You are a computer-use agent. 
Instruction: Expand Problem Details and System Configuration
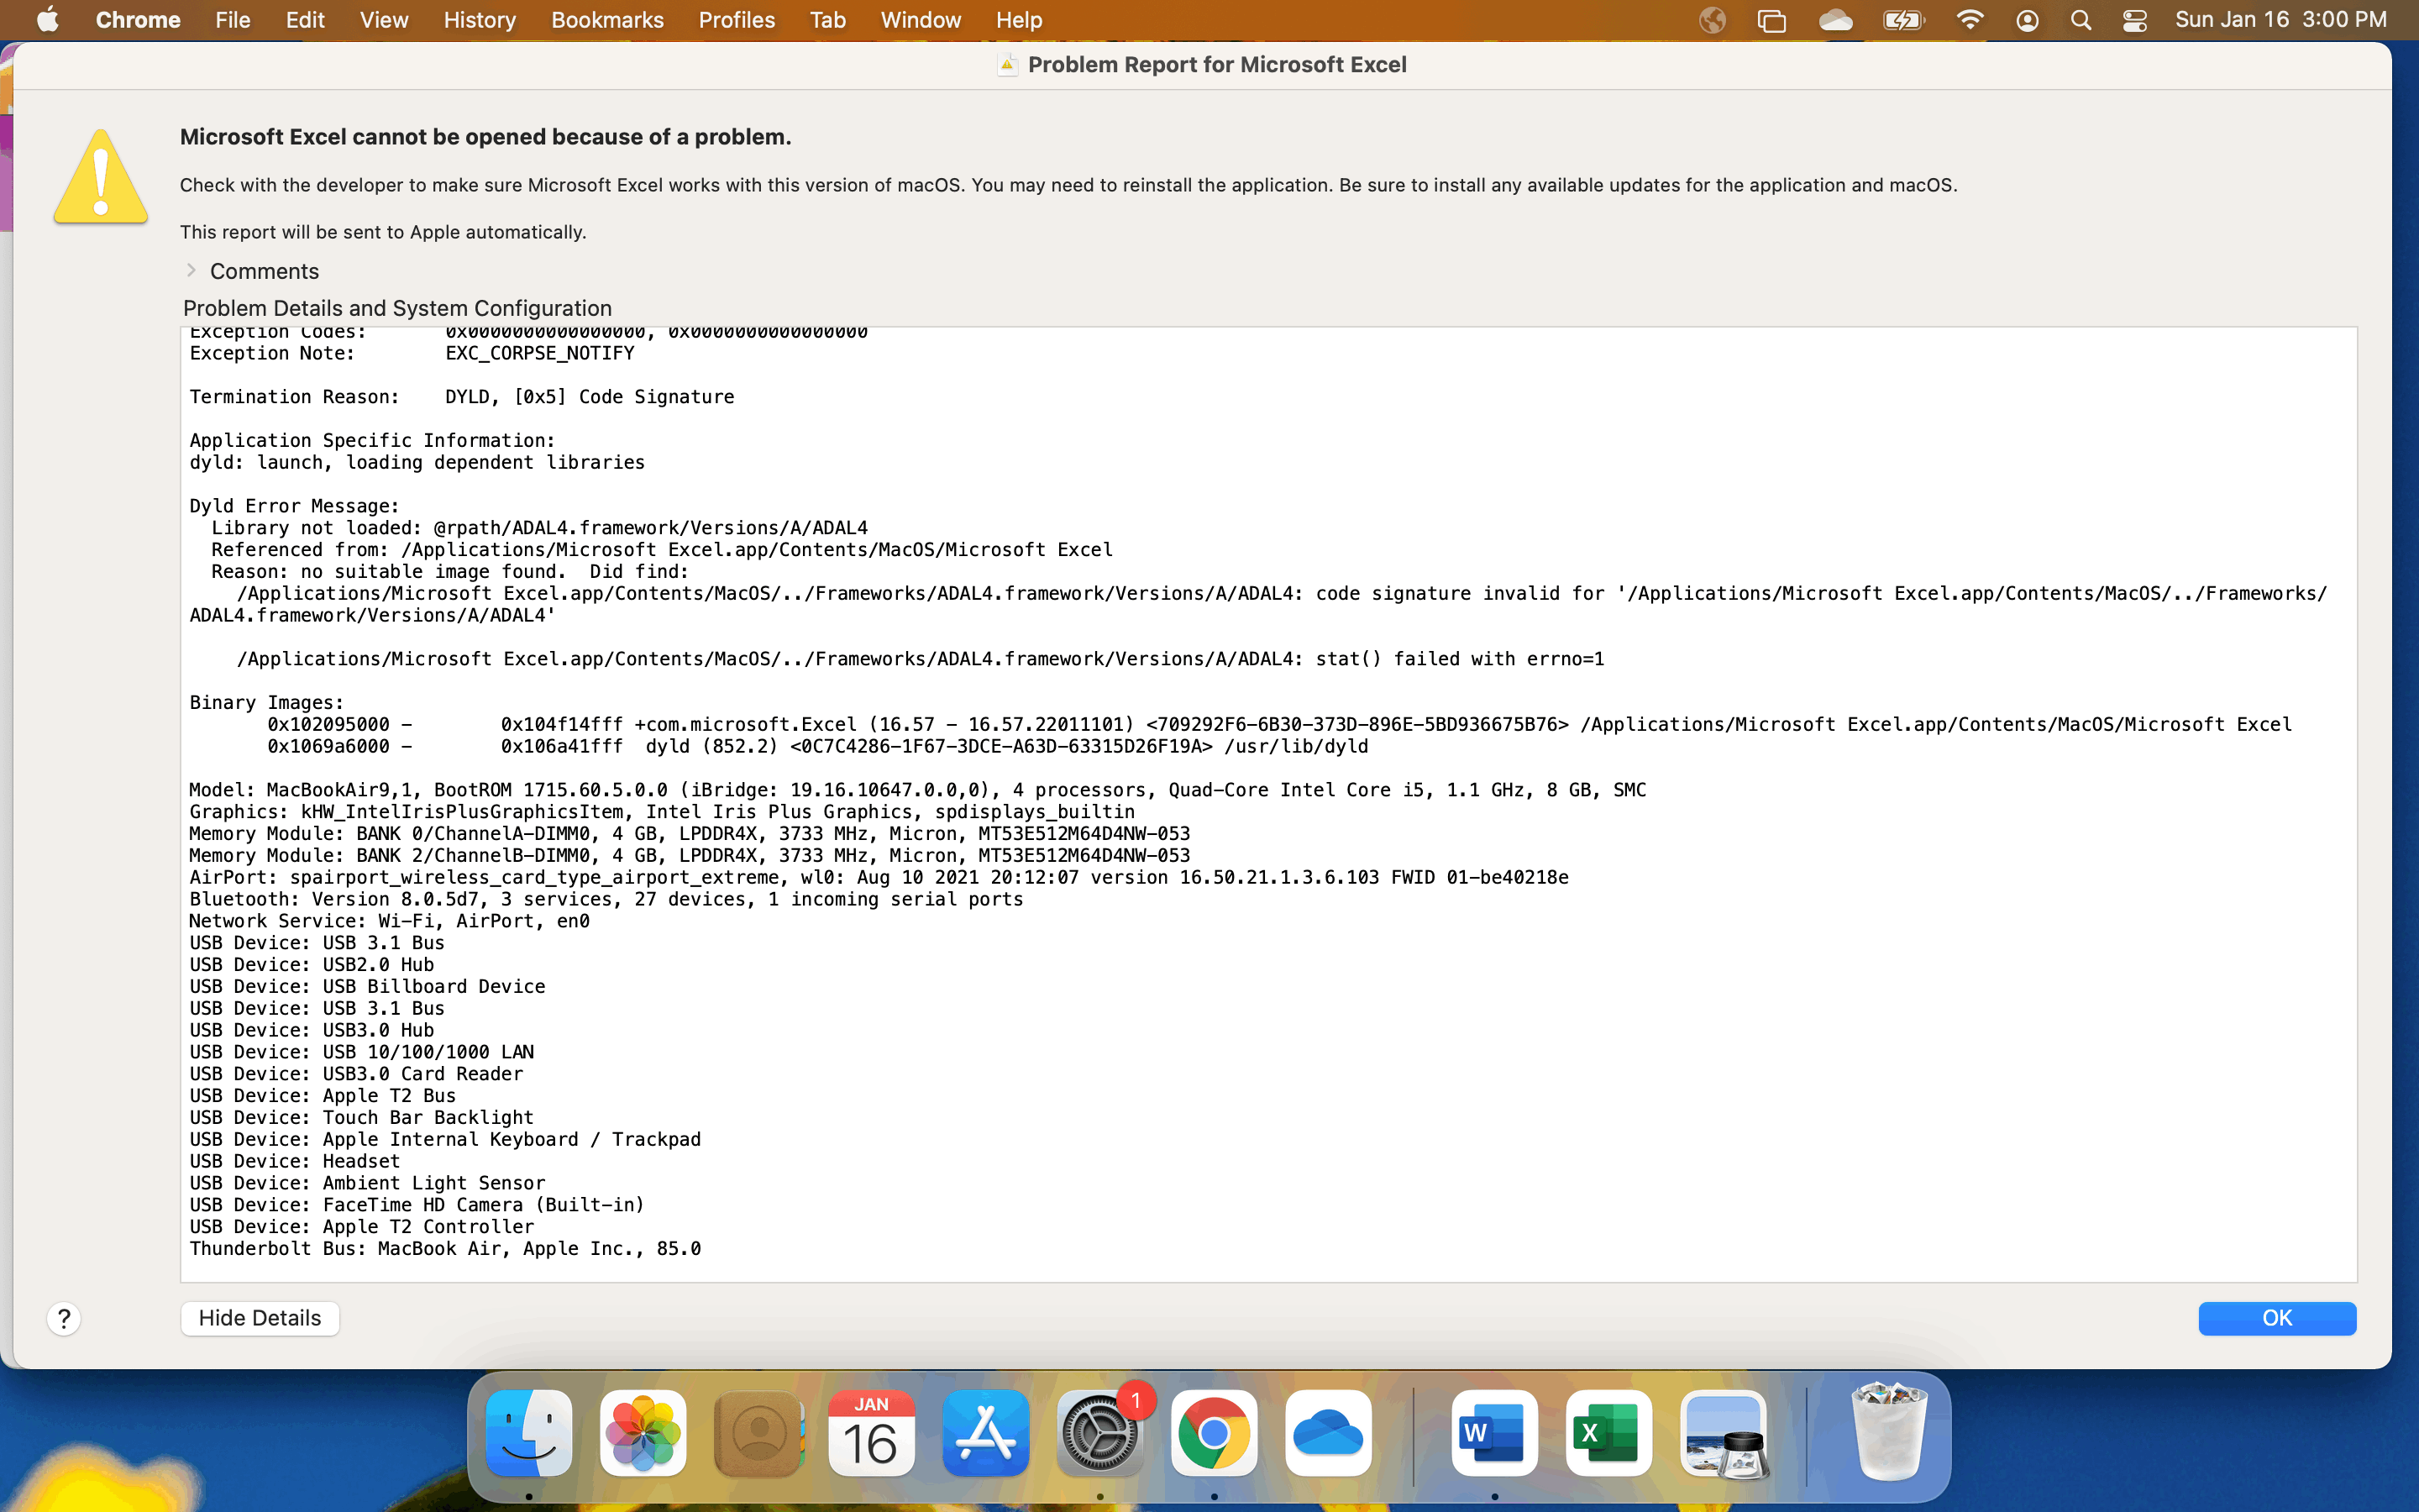tap(397, 308)
